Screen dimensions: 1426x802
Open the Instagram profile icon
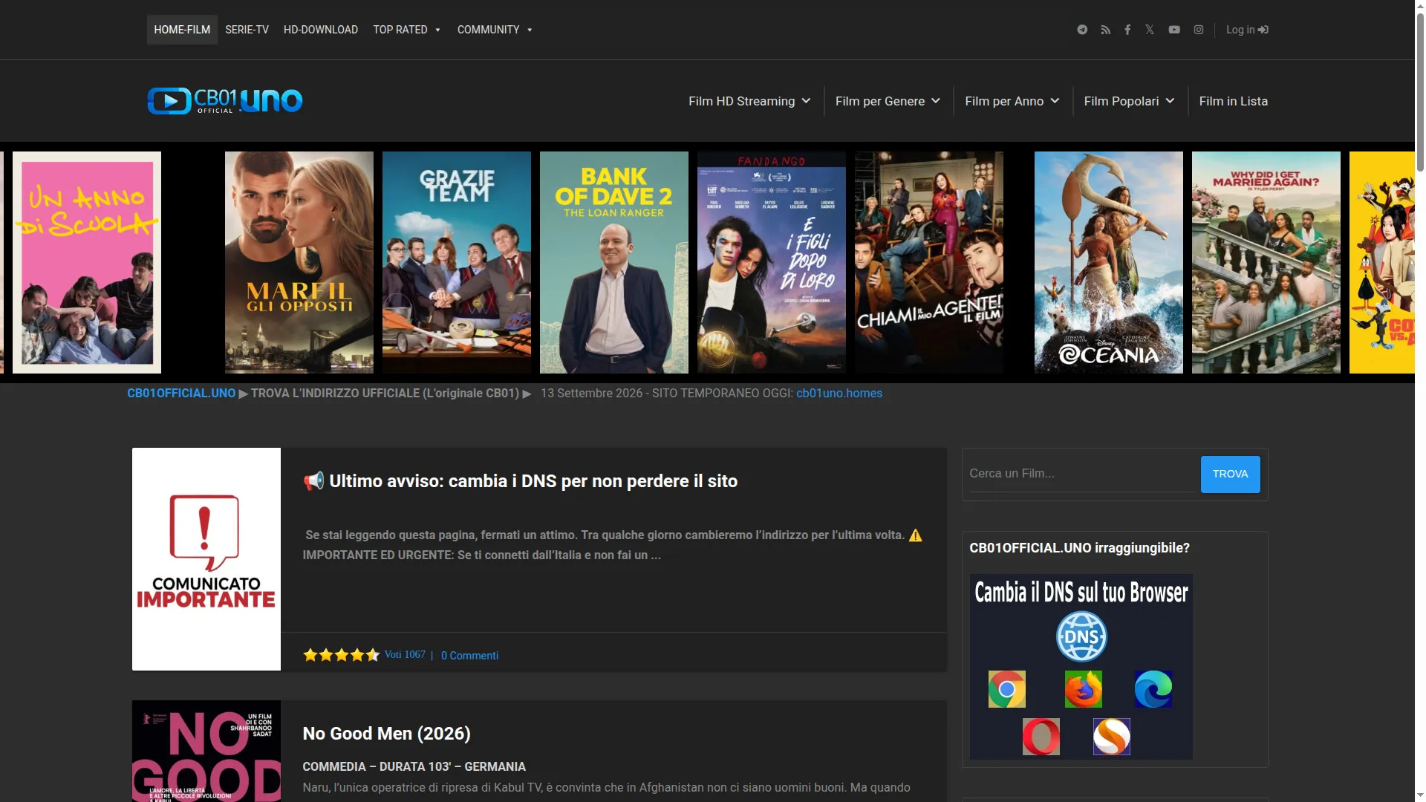click(1199, 30)
